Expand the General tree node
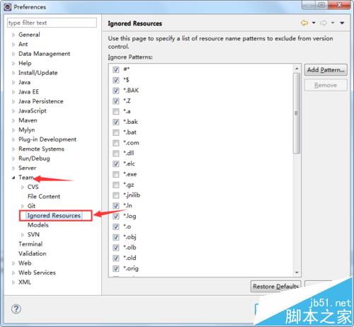 pos(13,35)
